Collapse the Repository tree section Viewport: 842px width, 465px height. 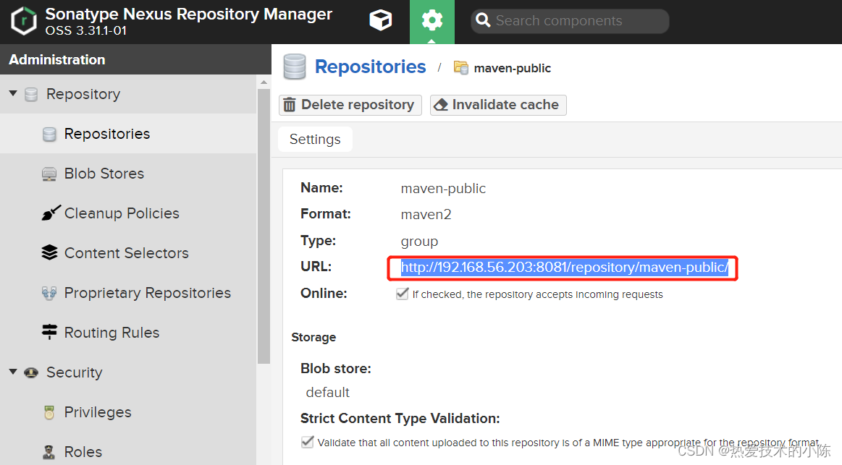[13, 94]
